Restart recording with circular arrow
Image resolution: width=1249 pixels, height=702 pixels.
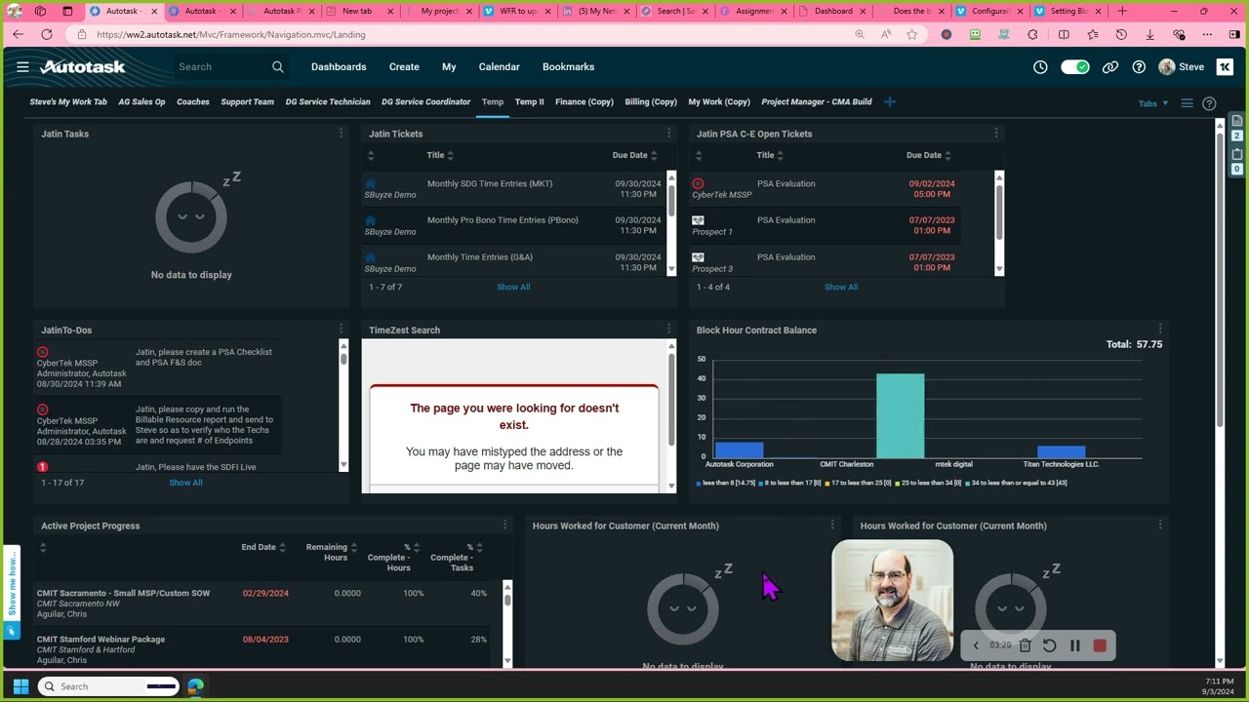point(1049,645)
